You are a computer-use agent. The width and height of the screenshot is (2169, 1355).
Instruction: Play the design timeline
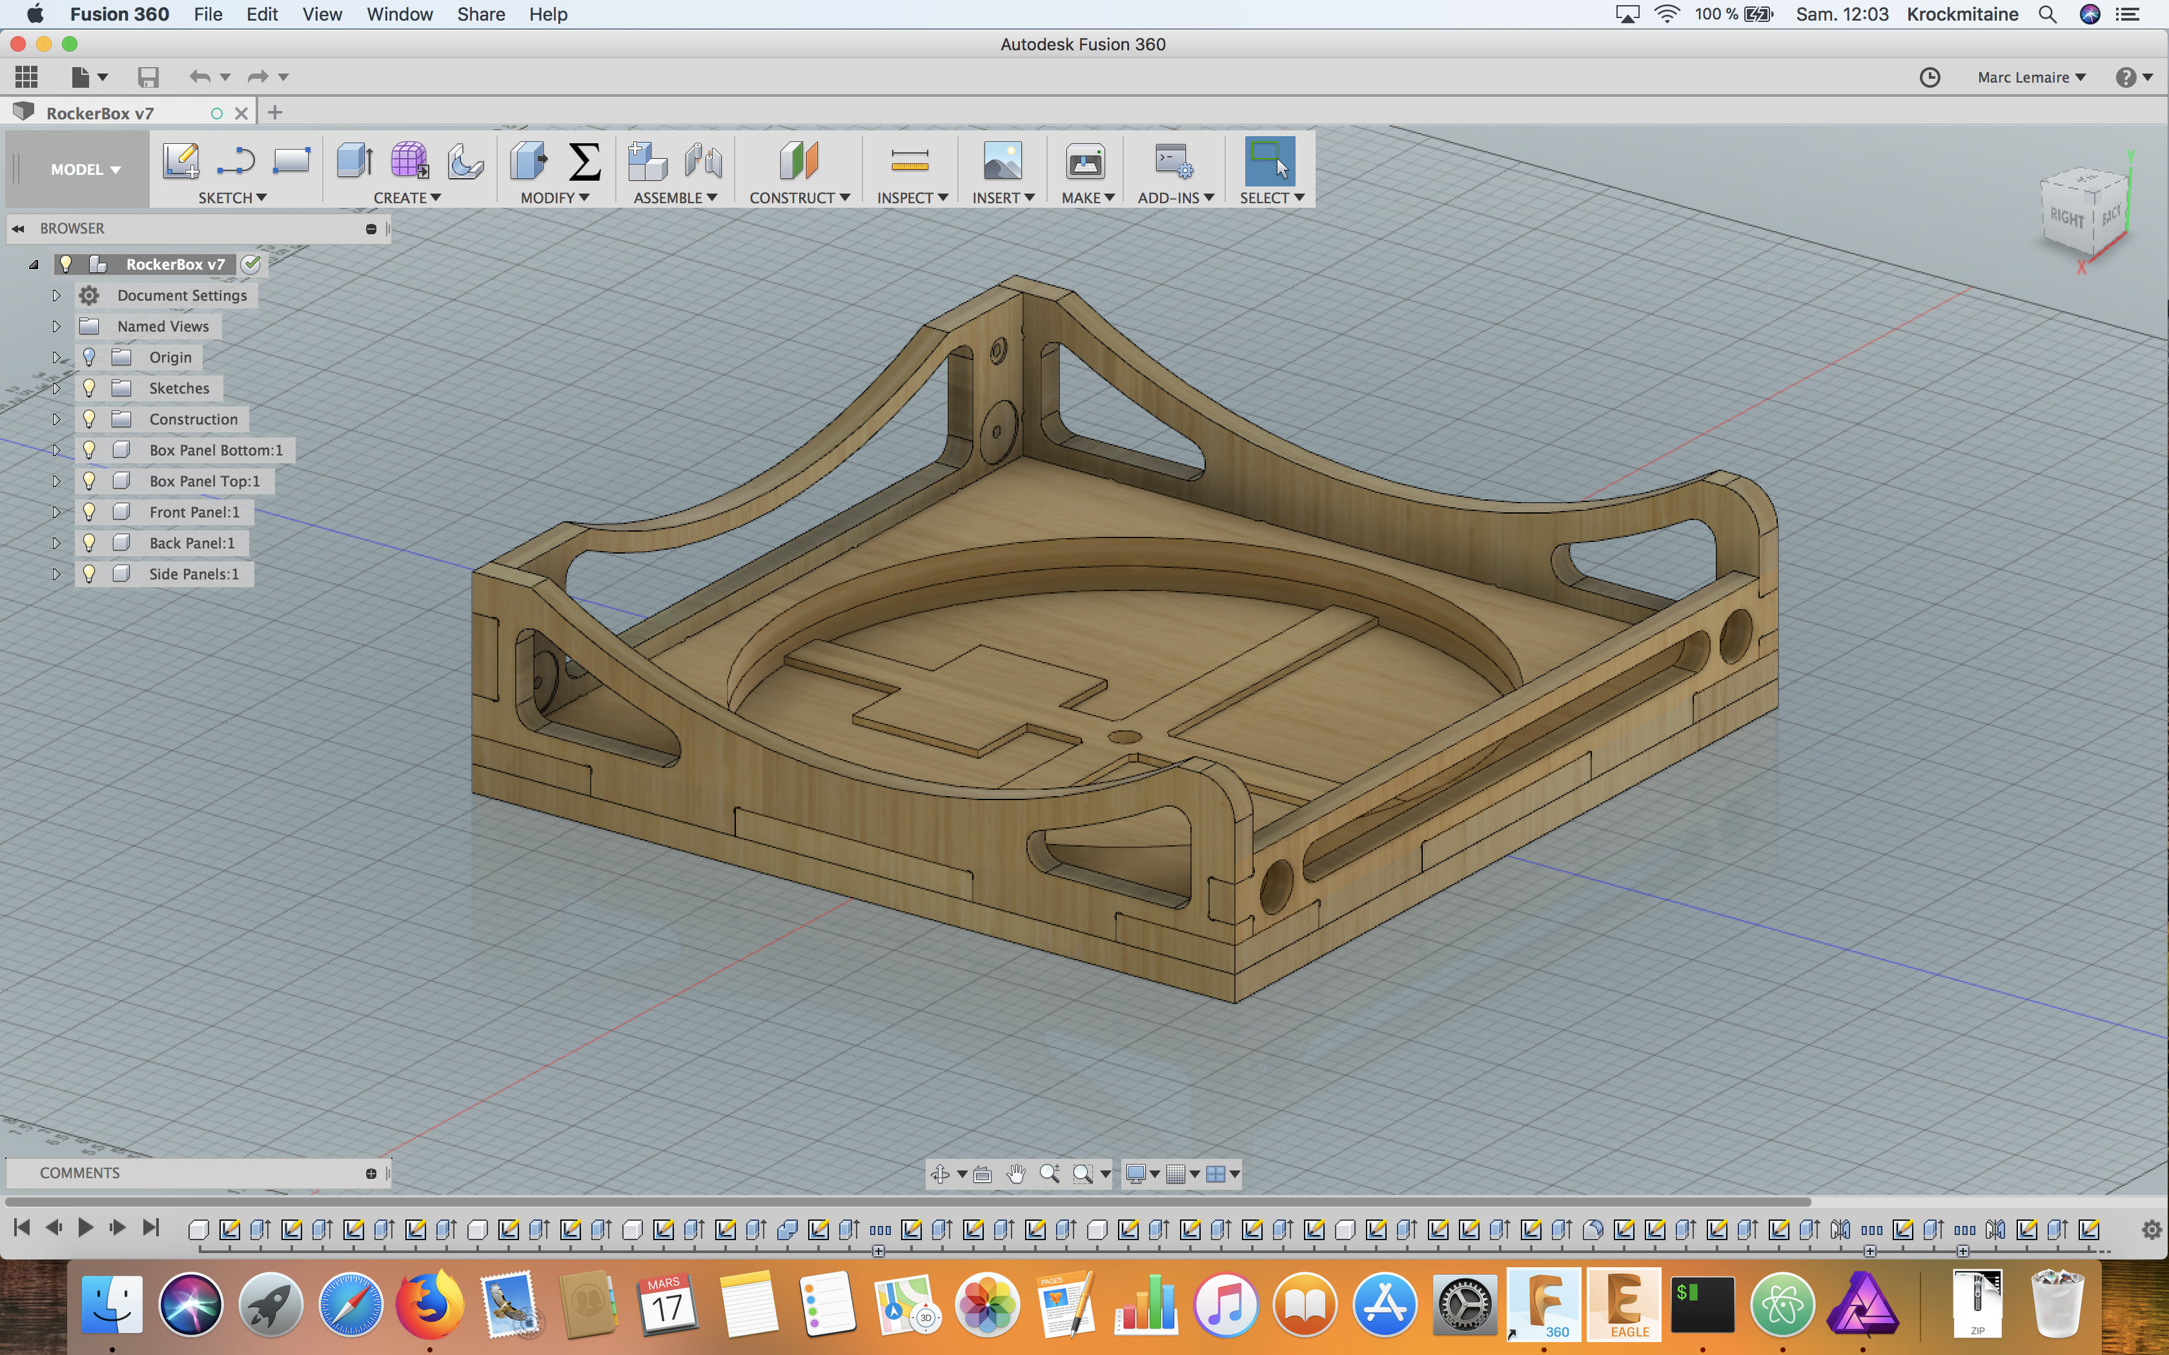pyautogui.click(x=85, y=1227)
